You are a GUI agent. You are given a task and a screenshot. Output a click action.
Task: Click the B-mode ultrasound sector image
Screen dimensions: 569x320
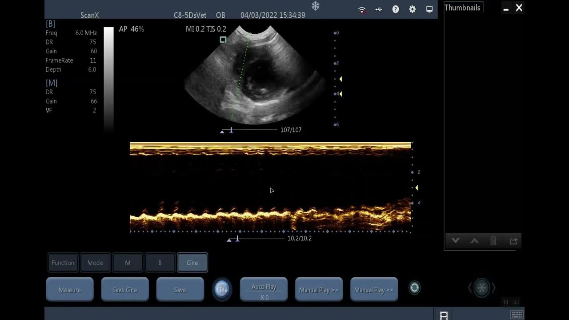click(x=254, y=75)
